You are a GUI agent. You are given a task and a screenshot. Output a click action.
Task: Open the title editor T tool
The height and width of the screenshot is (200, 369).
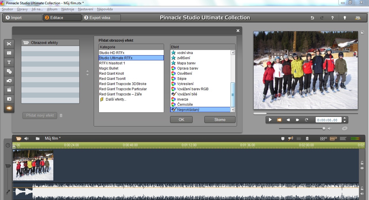pos(9,62)
